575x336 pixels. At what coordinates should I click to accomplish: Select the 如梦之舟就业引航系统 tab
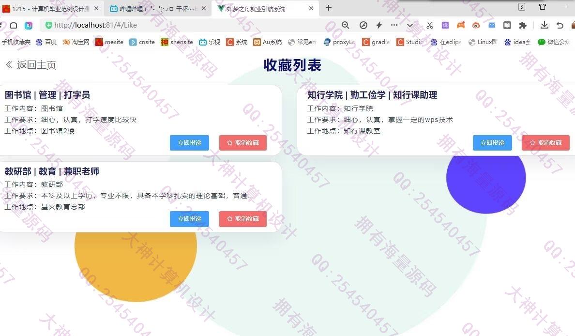[265, 8]
